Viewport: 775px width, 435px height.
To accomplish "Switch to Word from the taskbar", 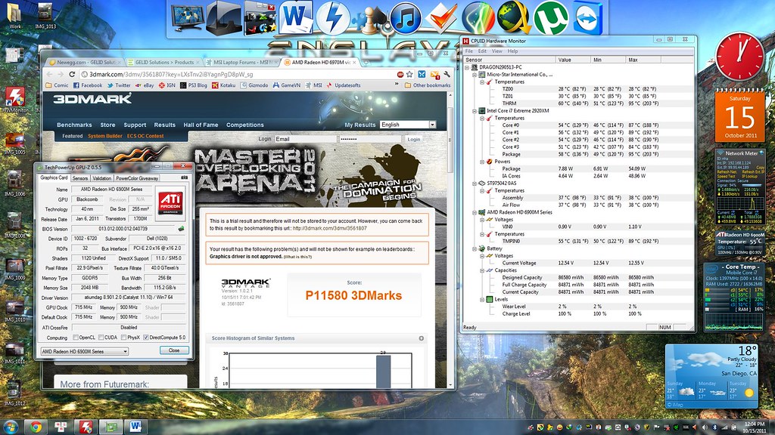I will 135,427.
